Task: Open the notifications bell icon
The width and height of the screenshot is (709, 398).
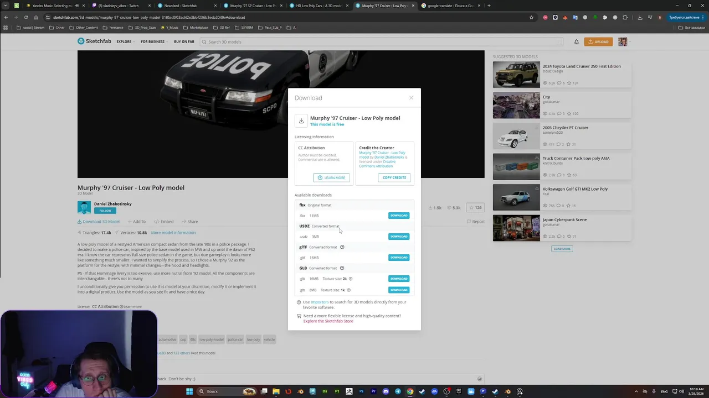Action: 577,41
